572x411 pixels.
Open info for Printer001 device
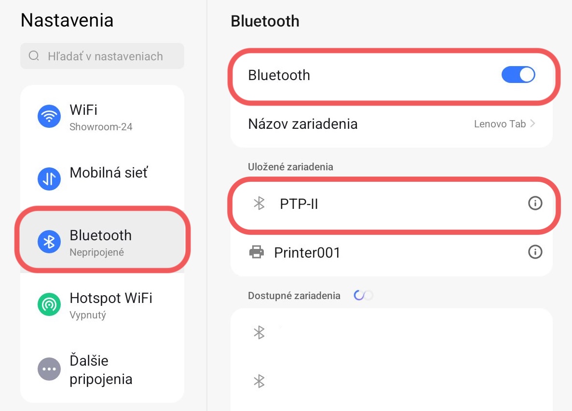point(535,252)
